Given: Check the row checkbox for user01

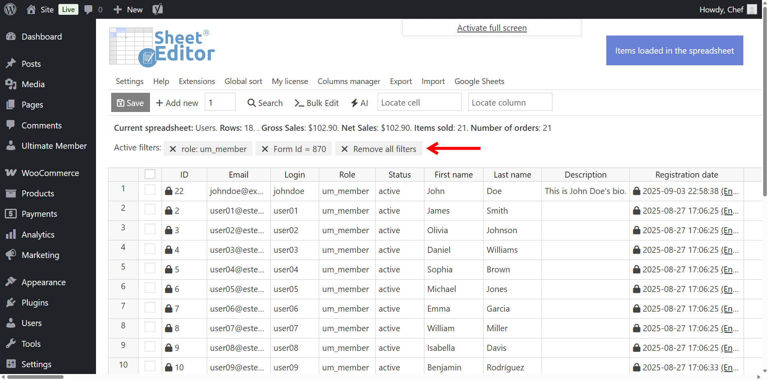Looking at the screenshot, I should pos(150,209).
